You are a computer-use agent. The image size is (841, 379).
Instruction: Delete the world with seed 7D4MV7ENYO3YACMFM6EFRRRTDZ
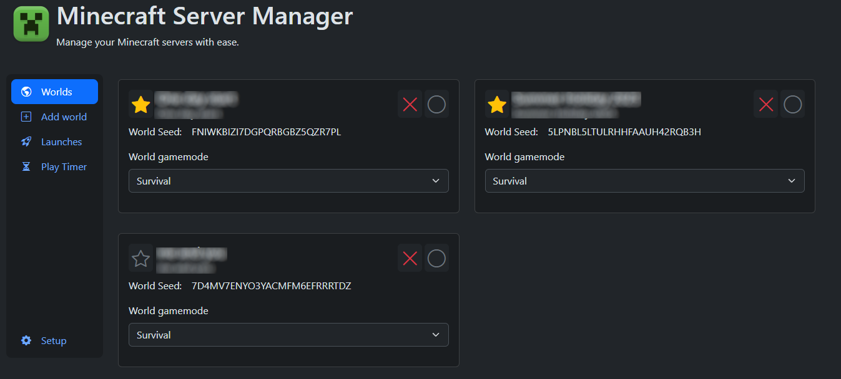click(410, 257)
